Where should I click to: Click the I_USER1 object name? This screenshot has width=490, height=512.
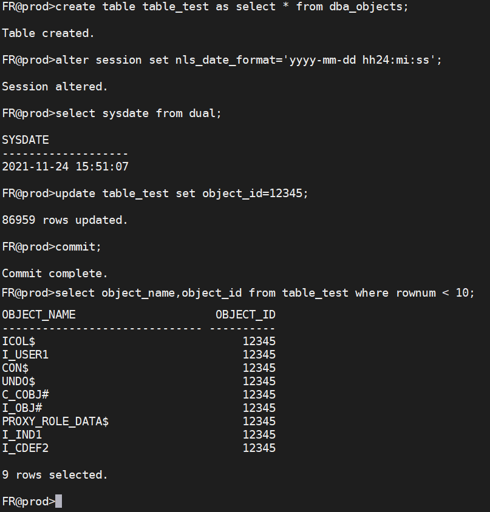(26, 355)
